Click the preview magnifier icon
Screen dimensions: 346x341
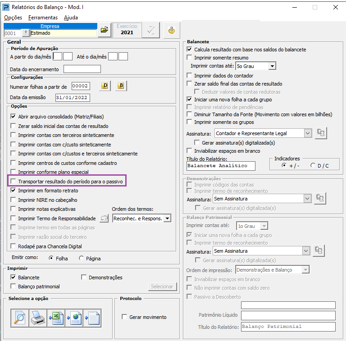point(20,318)
